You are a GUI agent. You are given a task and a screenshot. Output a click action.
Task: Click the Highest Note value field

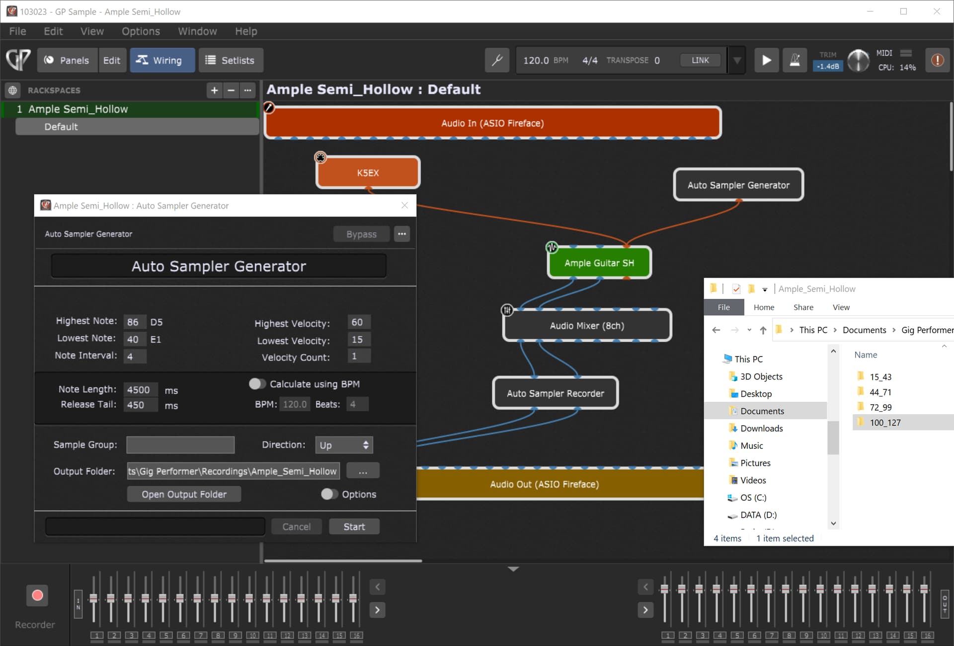point(134,322)
